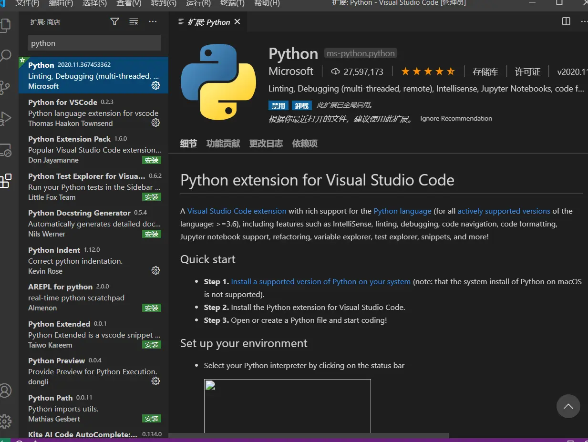Viewport: 588px width, 442px height.
Task: Click Ignore Recommendation link
Action: point(456,118)
